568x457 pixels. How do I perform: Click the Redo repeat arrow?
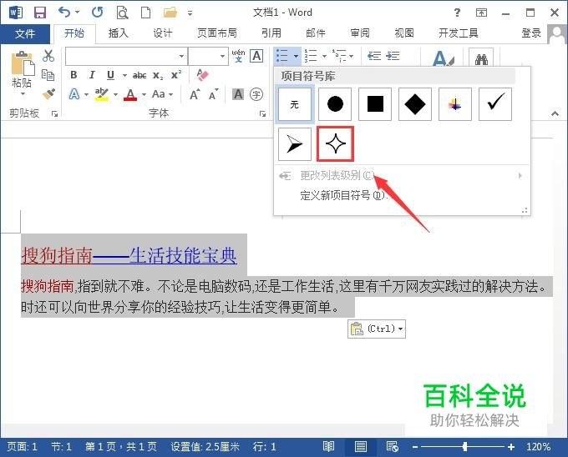[97, 13]
